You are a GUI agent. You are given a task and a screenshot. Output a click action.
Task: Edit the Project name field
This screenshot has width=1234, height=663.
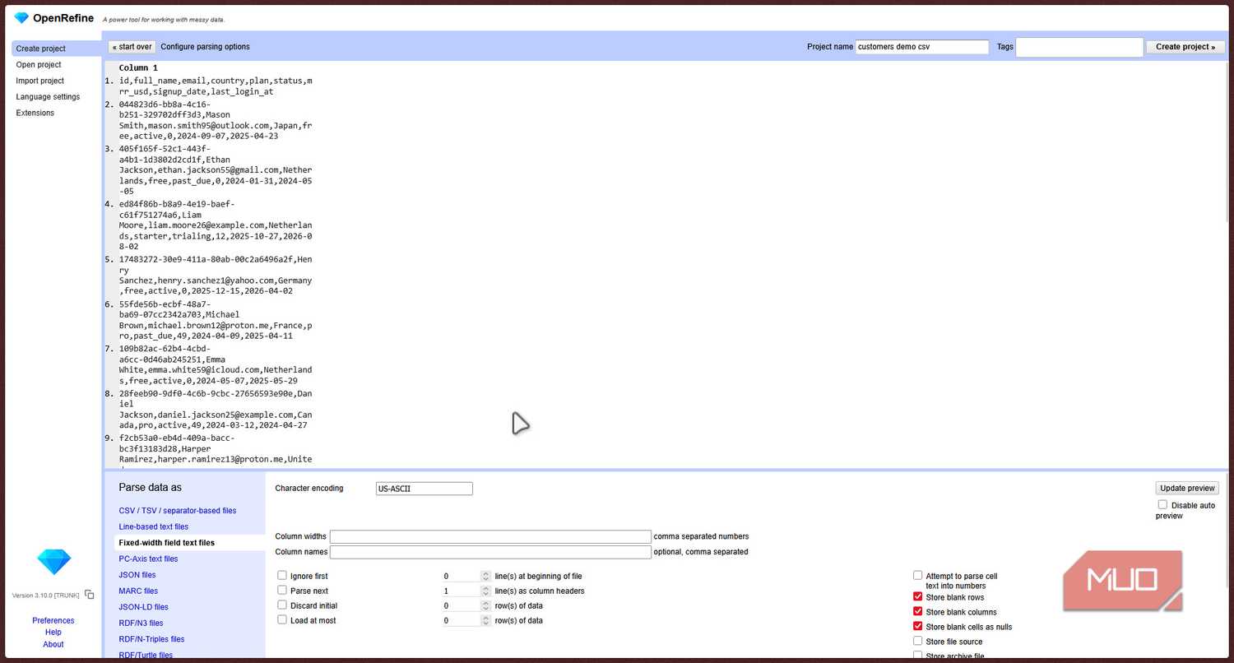tap(921, 47)
